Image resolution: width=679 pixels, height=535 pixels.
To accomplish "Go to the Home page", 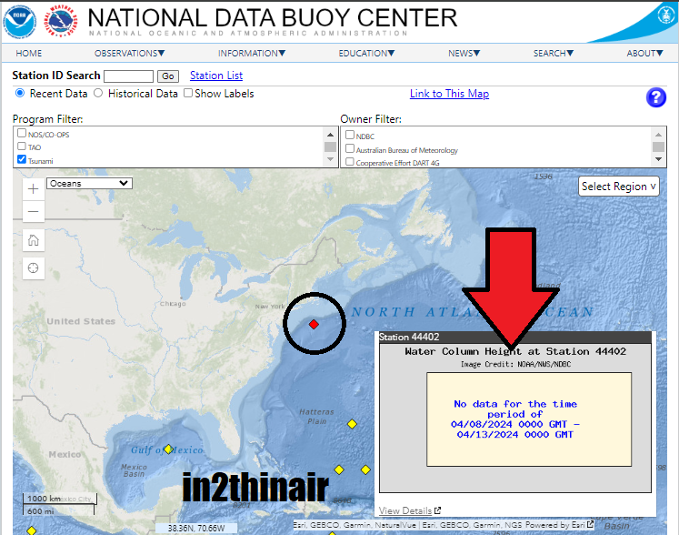I will click(x=28, y=54).
